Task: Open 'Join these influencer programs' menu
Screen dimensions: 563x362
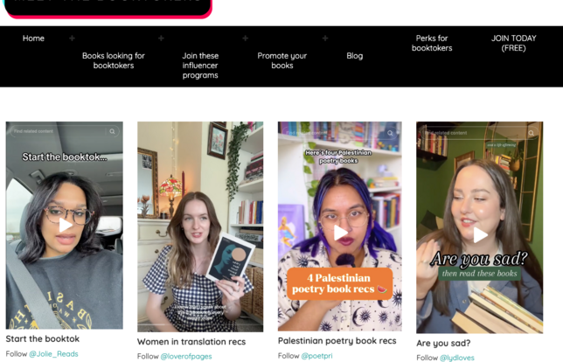Action: pyautogui.click(x=200, y=66)
